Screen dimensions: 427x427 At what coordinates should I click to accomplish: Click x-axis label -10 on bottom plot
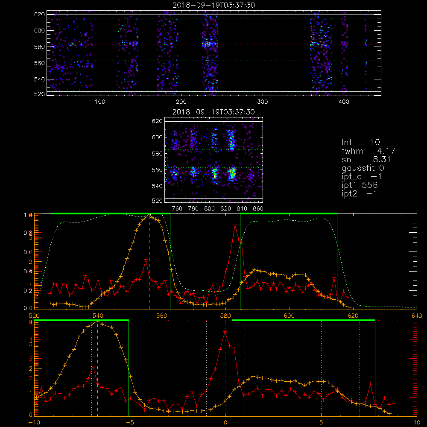(x=34, y=422)
